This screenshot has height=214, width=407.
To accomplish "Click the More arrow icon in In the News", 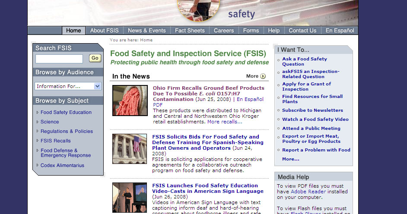I will (263, 76).
